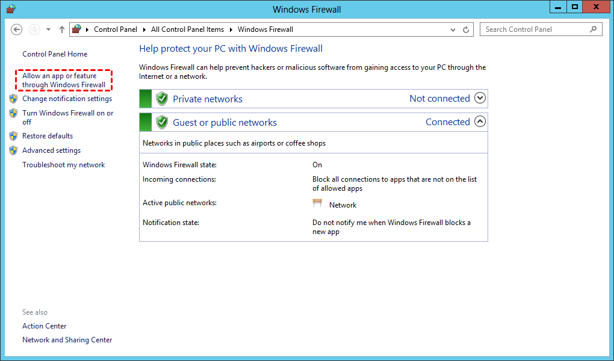Click the Guest or public networks heading
Image resolution: width=614 pixels, height=361 pixels.
(225, 123)
